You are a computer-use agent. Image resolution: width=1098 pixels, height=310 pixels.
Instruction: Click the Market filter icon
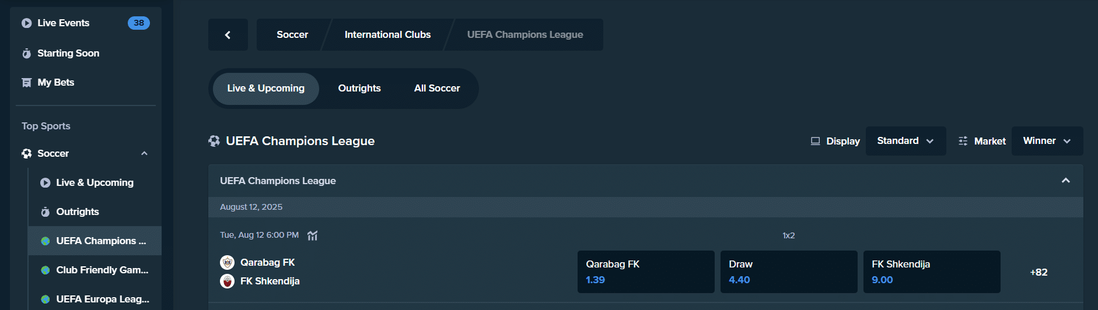click(963, 141)
